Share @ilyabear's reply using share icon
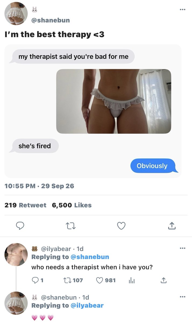 (x=163, y=280)
